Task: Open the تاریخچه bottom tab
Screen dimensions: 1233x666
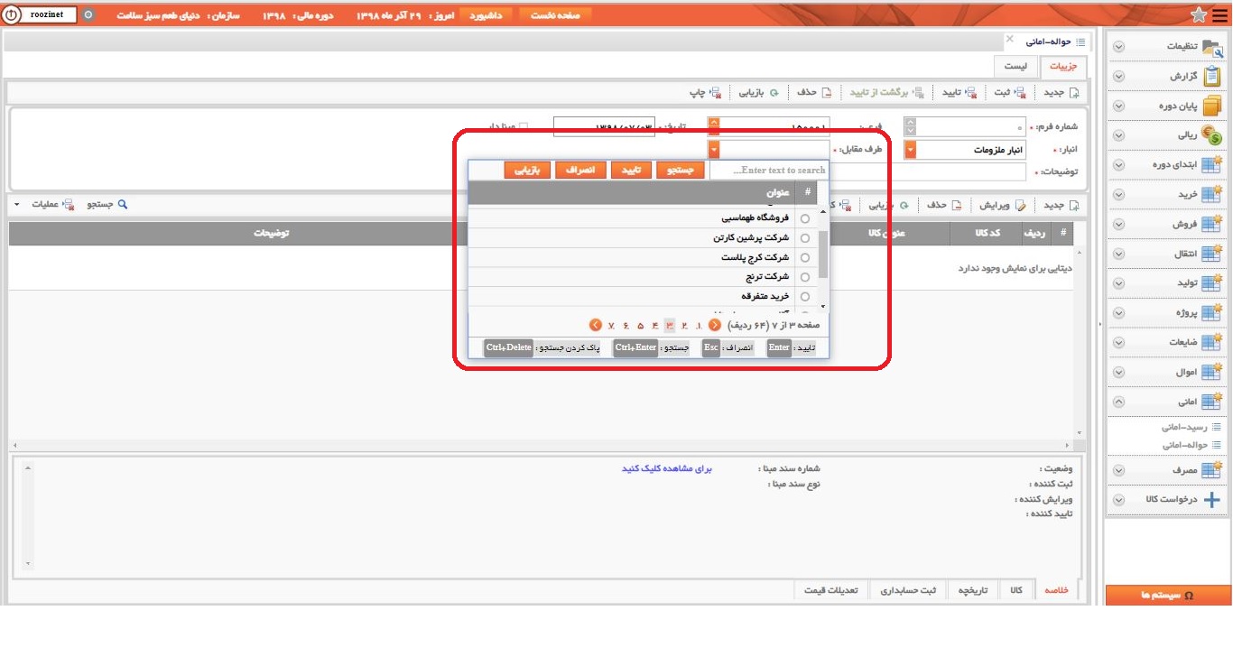Action: (x=971, y=590)
